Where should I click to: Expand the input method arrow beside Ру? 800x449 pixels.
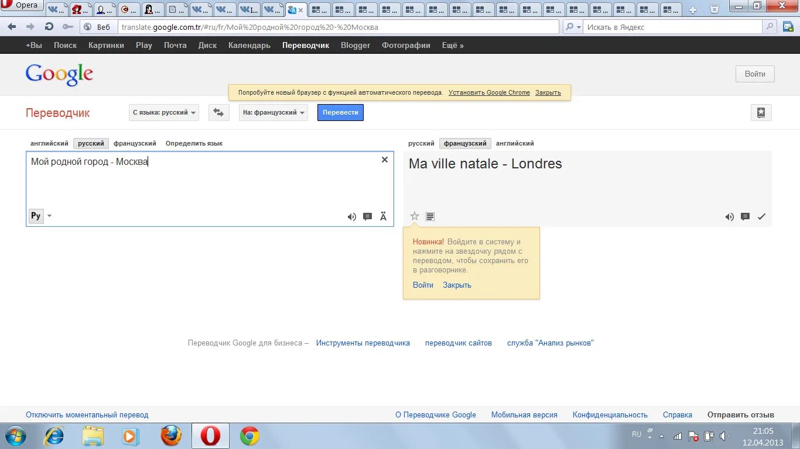coord(49,216)
